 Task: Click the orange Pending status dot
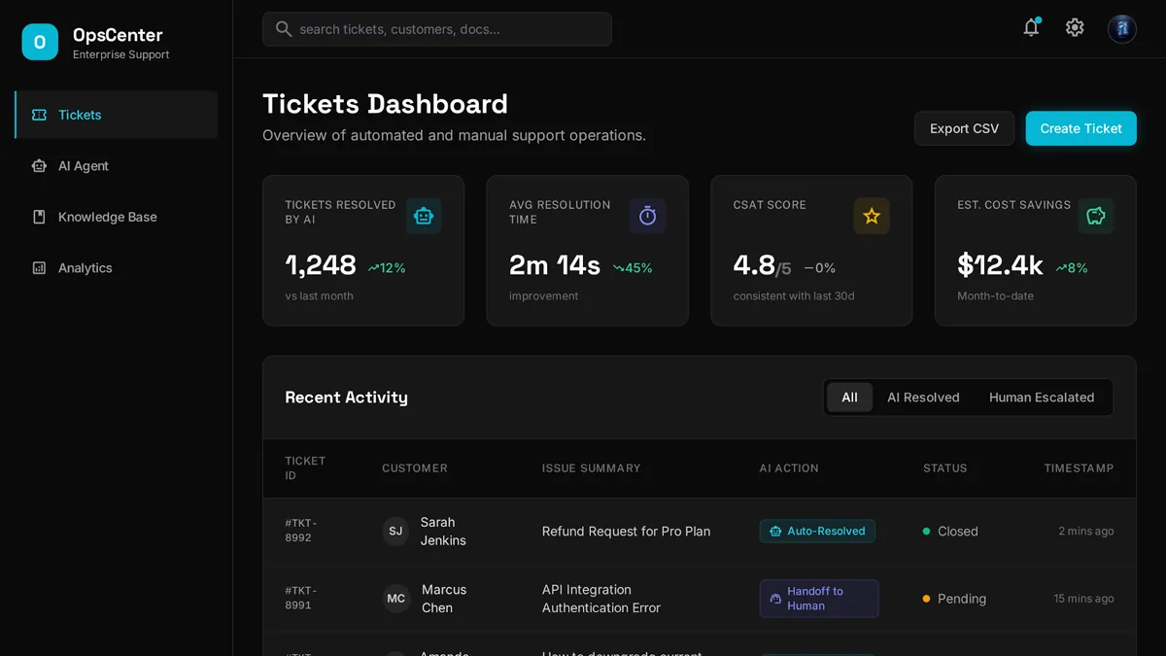pos(926,599)
